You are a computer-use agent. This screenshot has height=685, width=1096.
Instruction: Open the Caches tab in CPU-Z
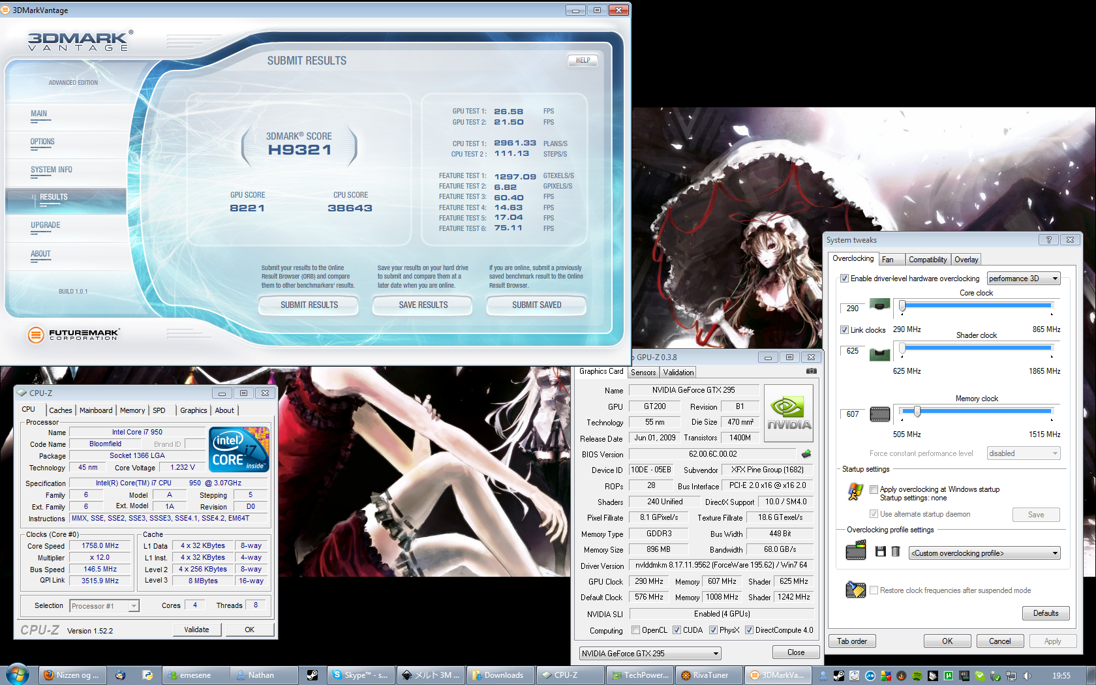coord(61,410)
